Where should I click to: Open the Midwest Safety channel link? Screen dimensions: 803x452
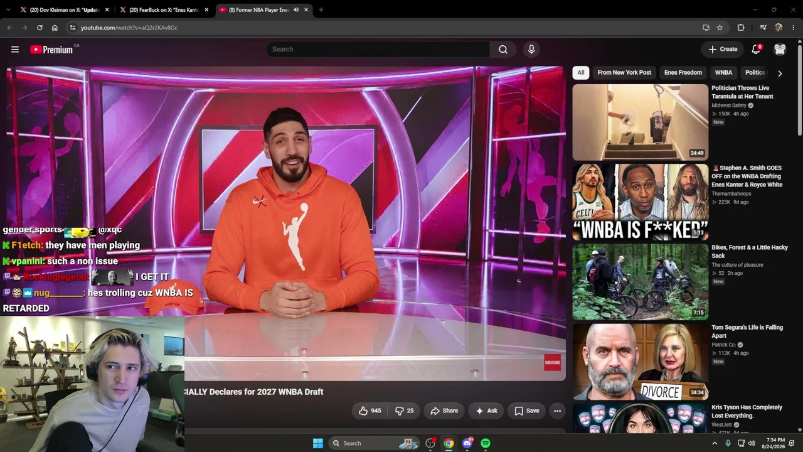pyautogui.click(x=729, y=105)
